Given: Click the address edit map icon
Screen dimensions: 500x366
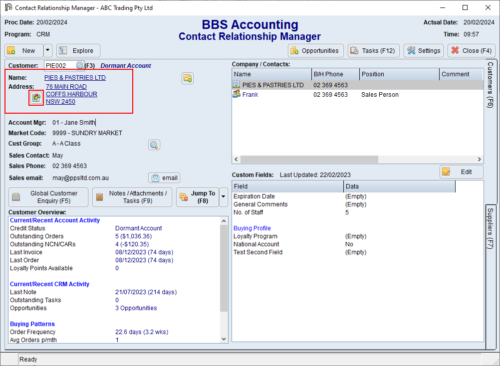Looking at the screenshot, I should 36,98.
